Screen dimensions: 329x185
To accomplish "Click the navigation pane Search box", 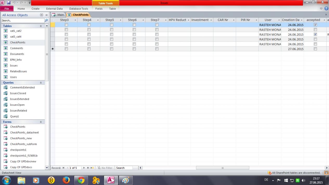I will pyautogui.click(x=23, y=20).
